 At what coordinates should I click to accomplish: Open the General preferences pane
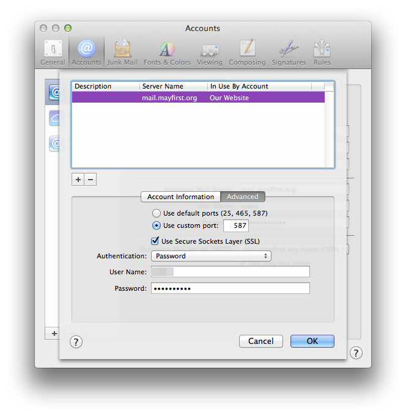53,53
